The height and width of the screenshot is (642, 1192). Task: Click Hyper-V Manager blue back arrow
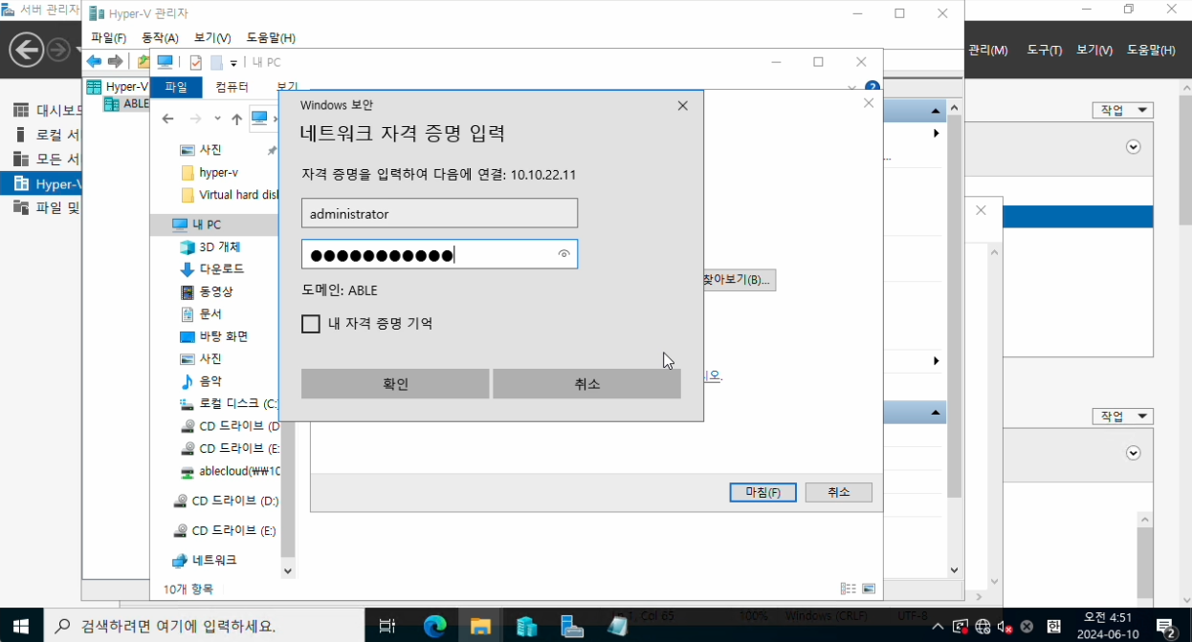94,62
